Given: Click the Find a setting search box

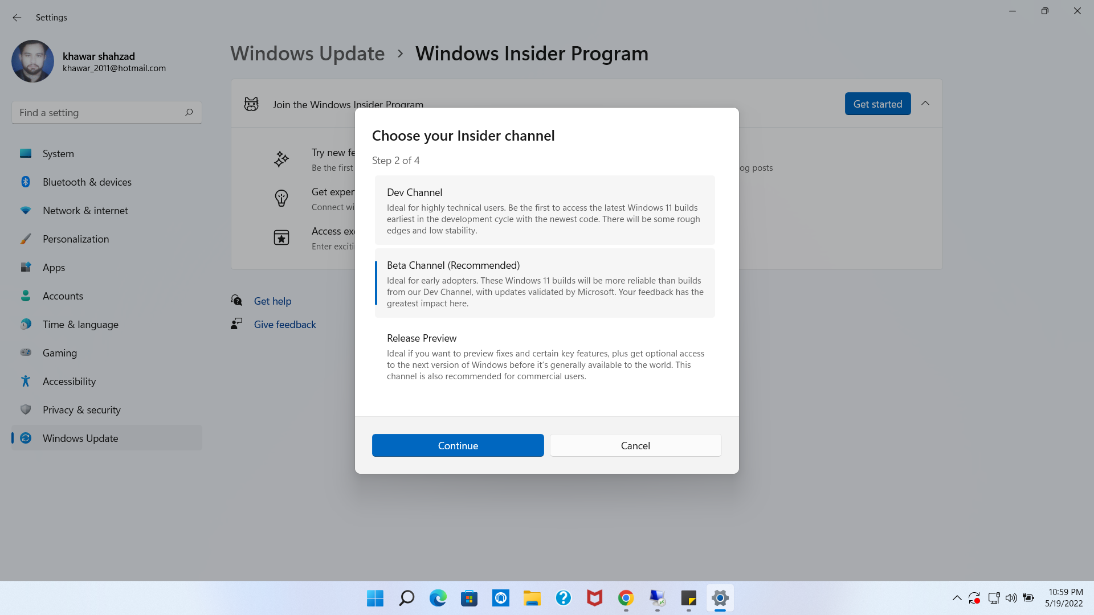Looking at the screenshot, I should pyautogui.click(x=107, y=113).
